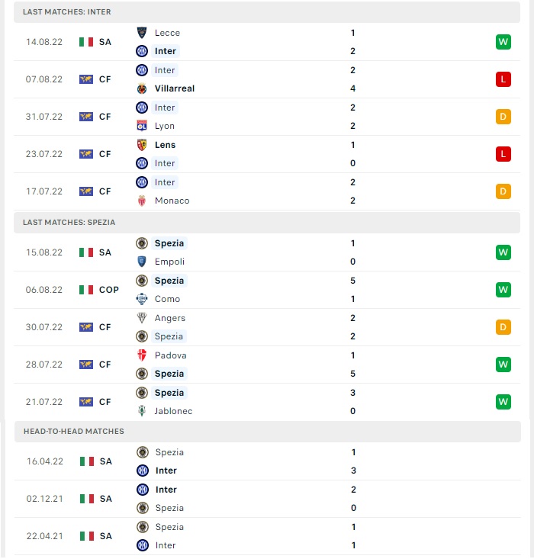This screenshot has width=534, height=559.
Task: Click the L badge for Villarreal match
Action: [x=503, y=79]
